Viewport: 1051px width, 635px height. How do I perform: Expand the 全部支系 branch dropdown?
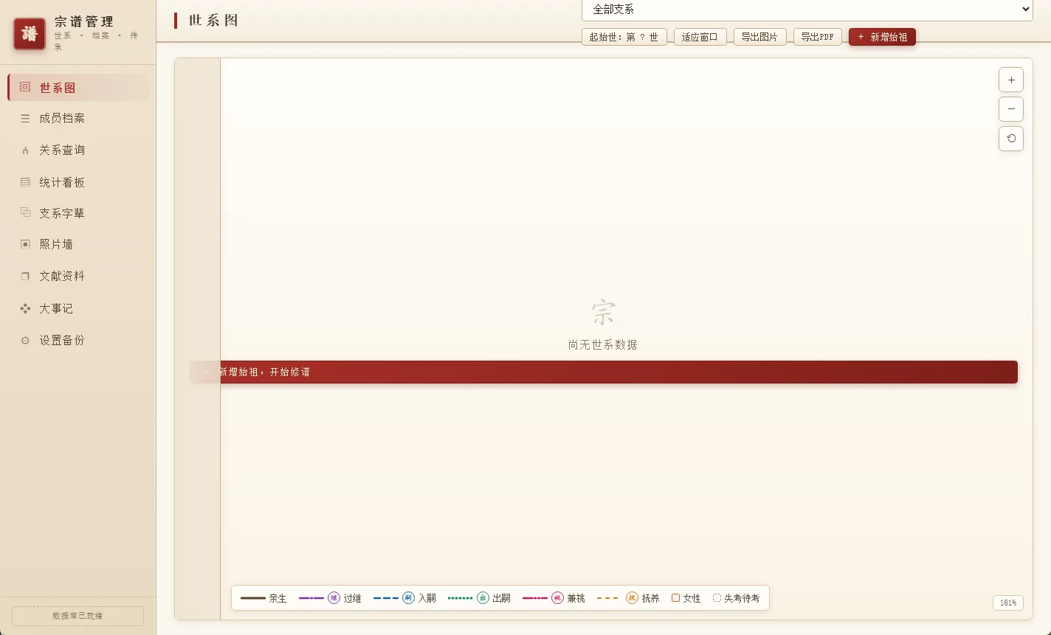point(807,10)
